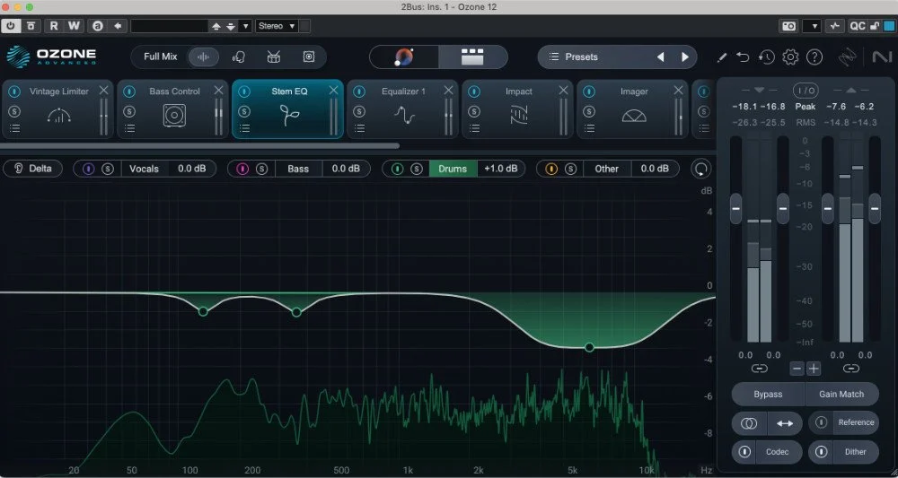This screenshot has height=478, width=898.
Task: Click the Bass Control speaker icon
Action: pyautogui.click(x=174, y=116)
